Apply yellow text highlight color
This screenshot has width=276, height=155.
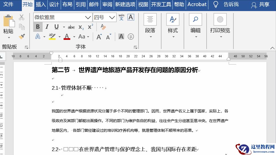tap(52, 37)
